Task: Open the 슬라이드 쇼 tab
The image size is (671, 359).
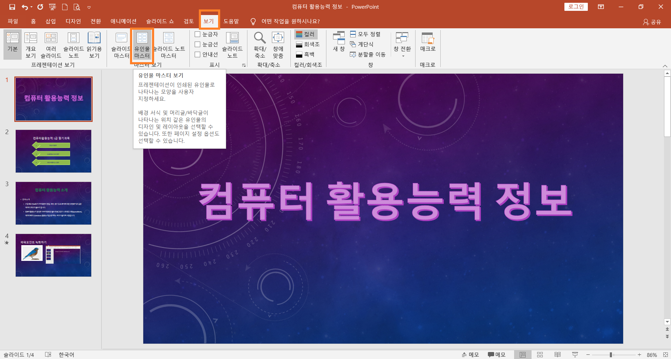Action: (x=160, y=21)
